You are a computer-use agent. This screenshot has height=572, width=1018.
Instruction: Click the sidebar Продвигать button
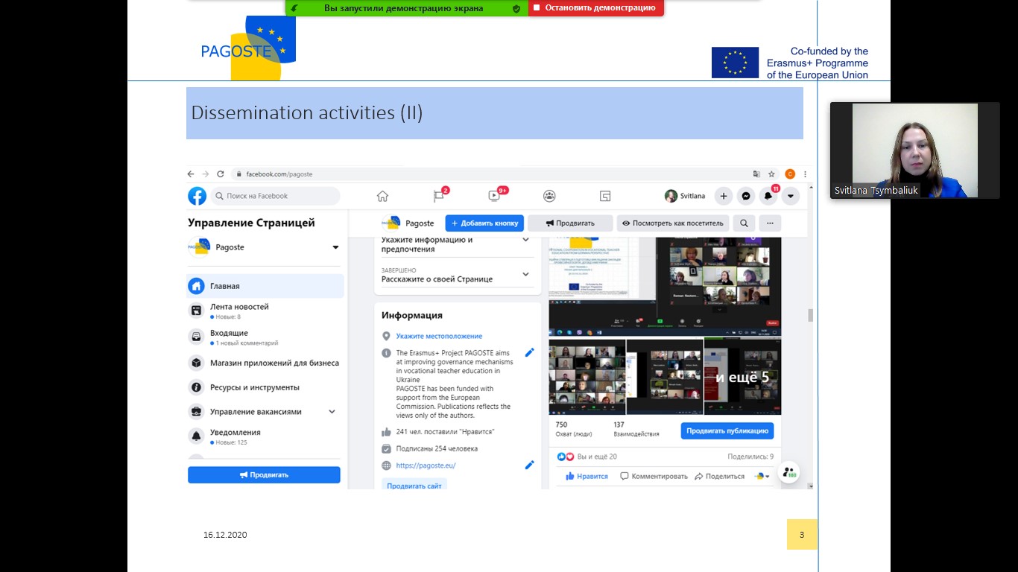pyautogui.click(x=264, y=474)
